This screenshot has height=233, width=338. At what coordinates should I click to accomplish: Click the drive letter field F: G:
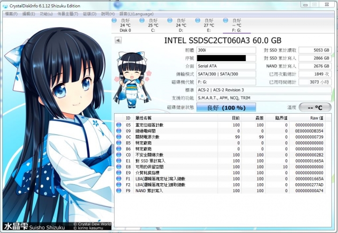pos(226,82)
